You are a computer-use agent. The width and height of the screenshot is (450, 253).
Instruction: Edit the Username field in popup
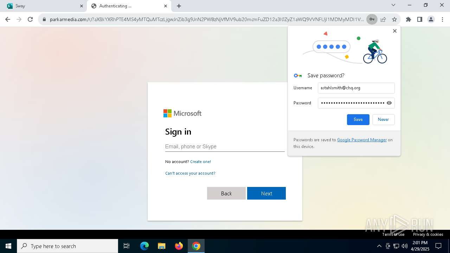click(x=356, y=88)
